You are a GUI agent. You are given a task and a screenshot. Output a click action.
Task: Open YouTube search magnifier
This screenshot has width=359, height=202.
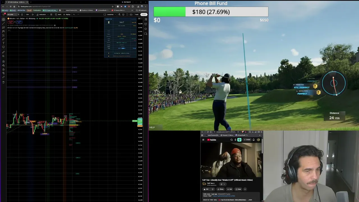[232, 140]
